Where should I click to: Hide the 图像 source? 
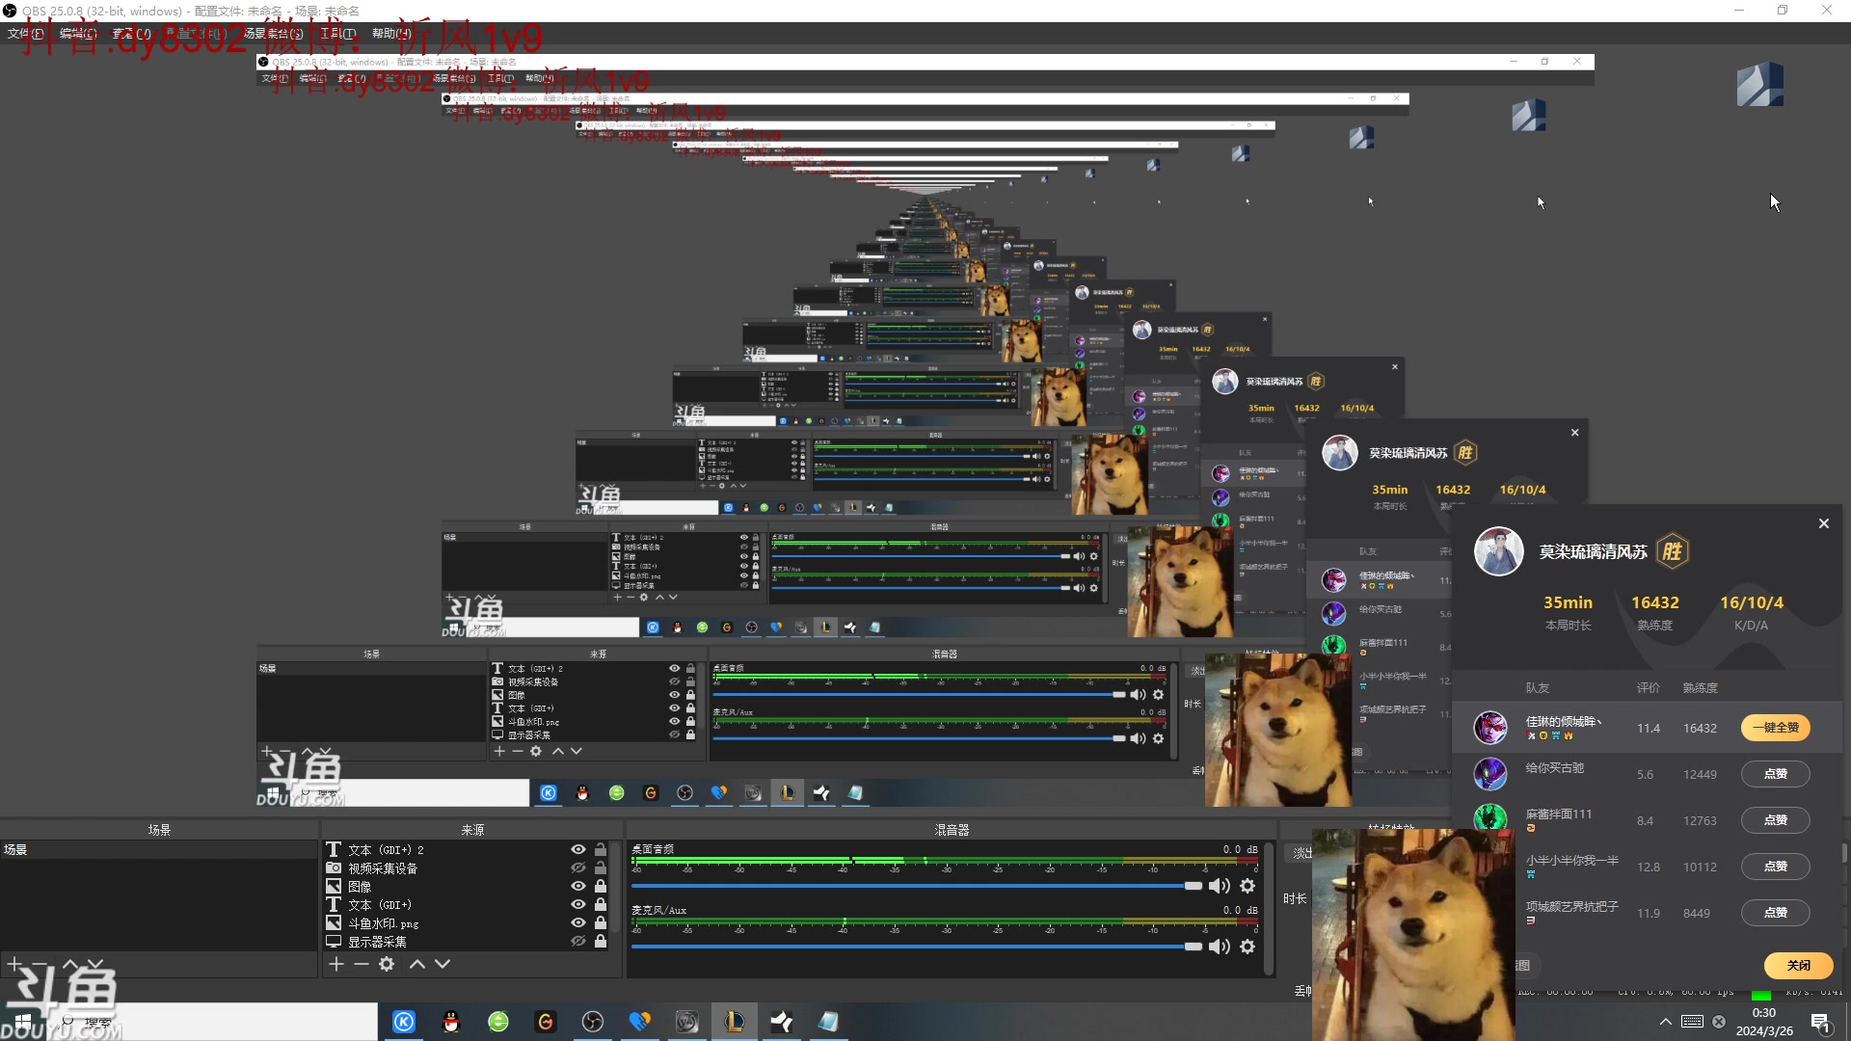pos(578,886)
